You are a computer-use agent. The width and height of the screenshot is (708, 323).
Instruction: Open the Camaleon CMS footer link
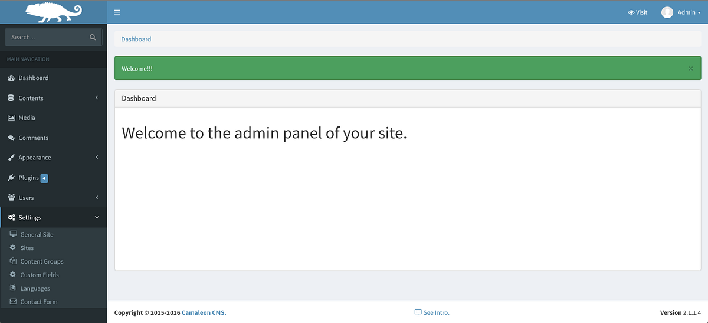pos(204,312)
